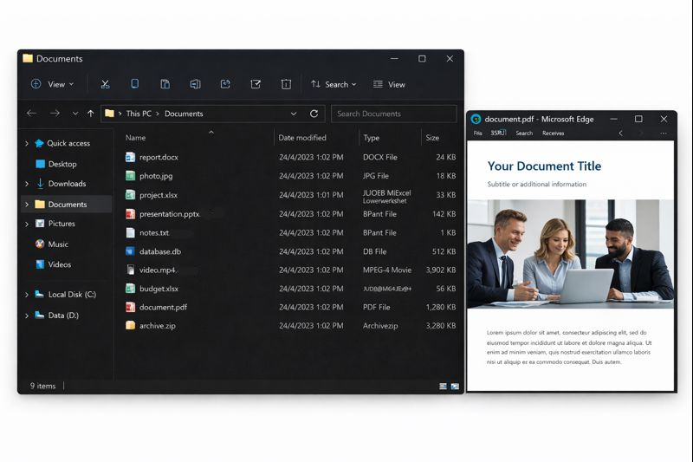Expand Local Disk (C:) in the sidebar
Image resolution: width=693 pixels, height=462 pixels.
tap(27, 295)
